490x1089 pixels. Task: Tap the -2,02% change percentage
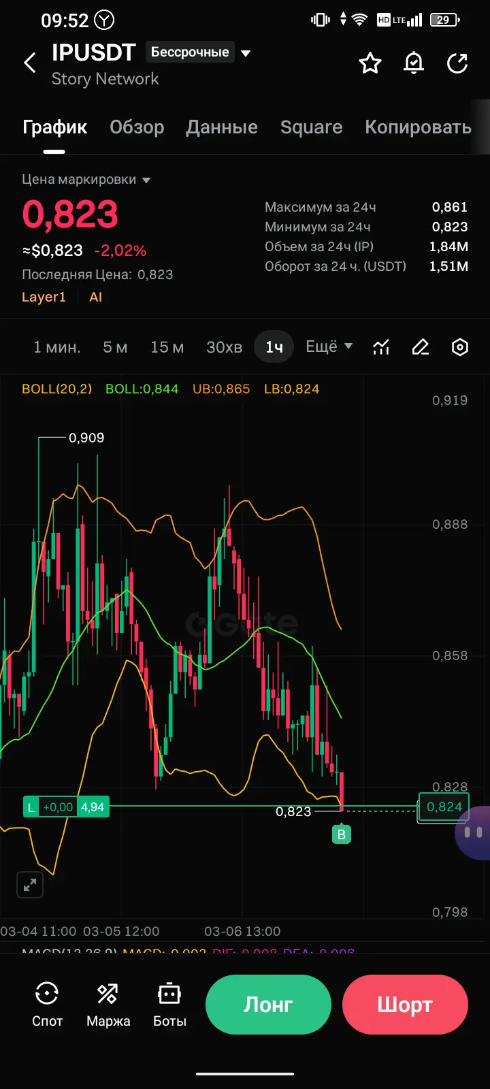tap(120, 250)
